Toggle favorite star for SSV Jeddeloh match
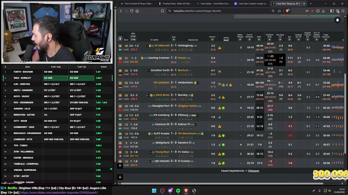The image size is (348, 195). tap(120, 83)
